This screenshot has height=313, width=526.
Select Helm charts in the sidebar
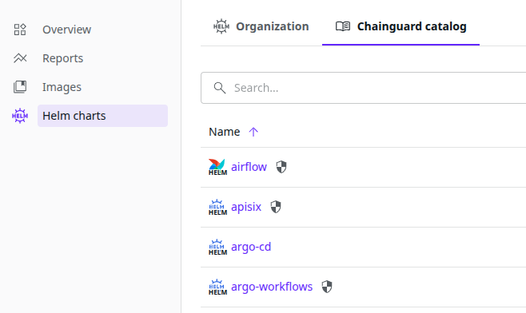[x=102, y=116]
